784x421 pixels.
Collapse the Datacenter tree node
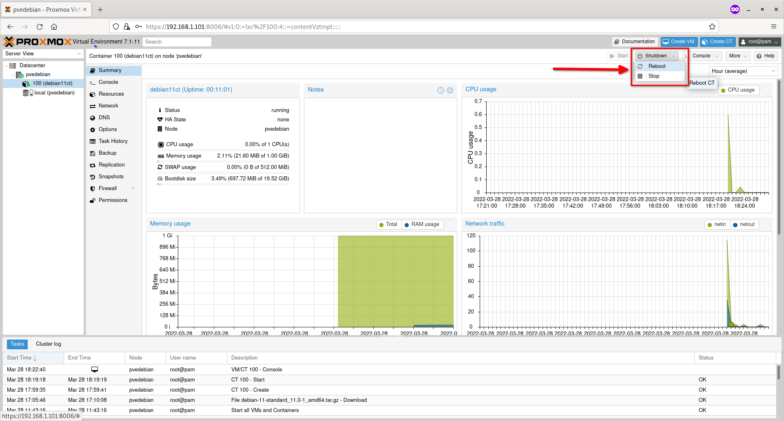(x=6, y=66)
